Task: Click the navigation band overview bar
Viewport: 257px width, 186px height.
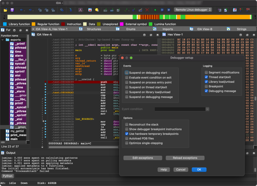Action: tap(128, 17)
